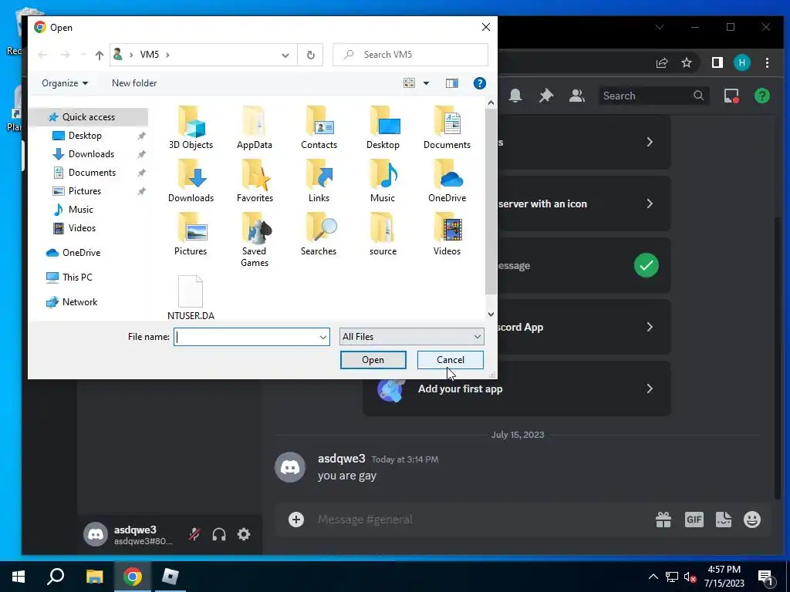Image resolution: width=790 pixels, height=592 pixels.
Task: Show hidden system tray icons
Action: tap(653, 577)
